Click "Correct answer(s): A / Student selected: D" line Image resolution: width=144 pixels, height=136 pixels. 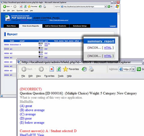48,131
